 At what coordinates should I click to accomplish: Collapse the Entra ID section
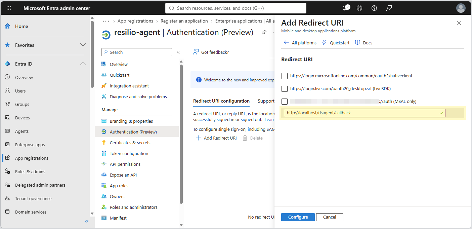(x=83, y=64)
